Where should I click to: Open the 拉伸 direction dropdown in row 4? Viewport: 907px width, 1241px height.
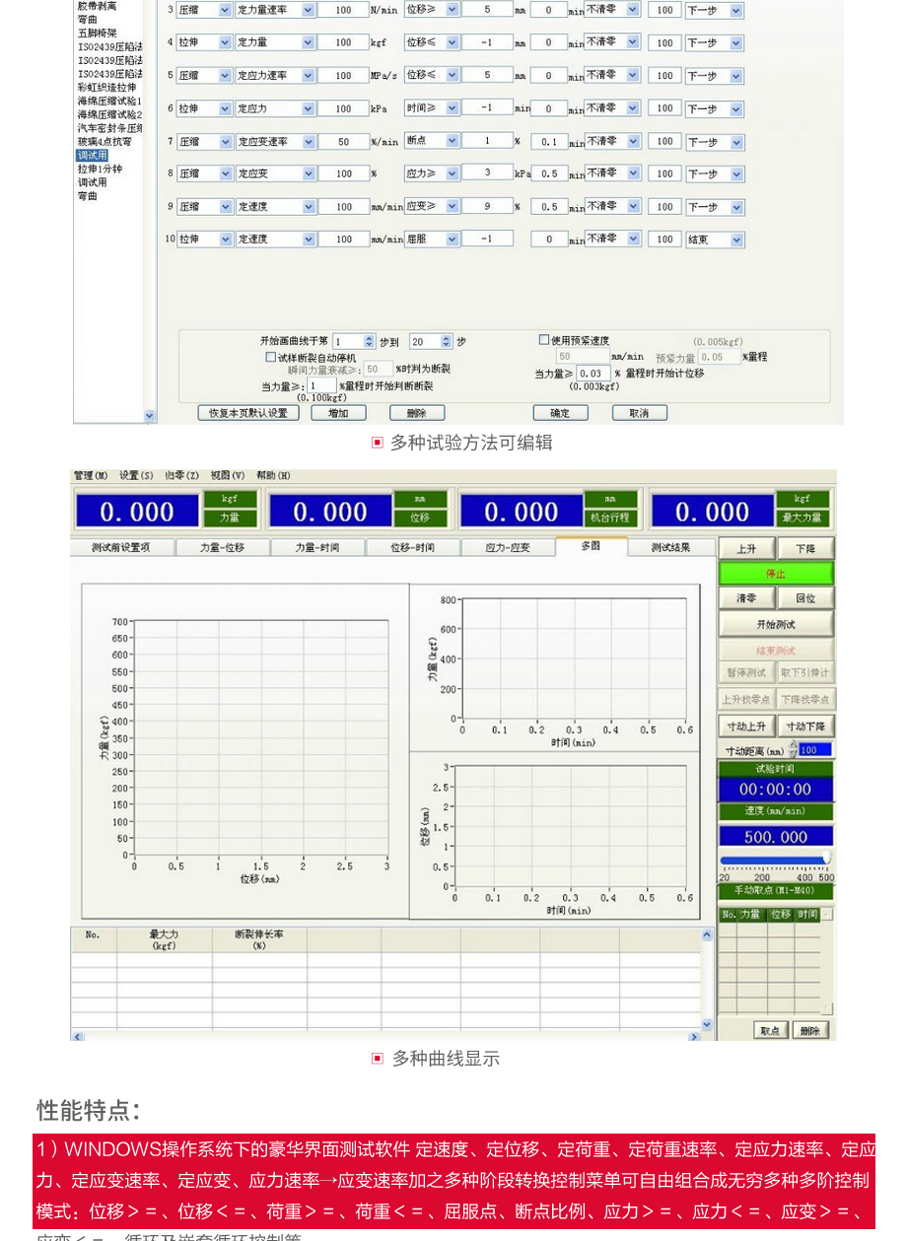coord(225,42)
